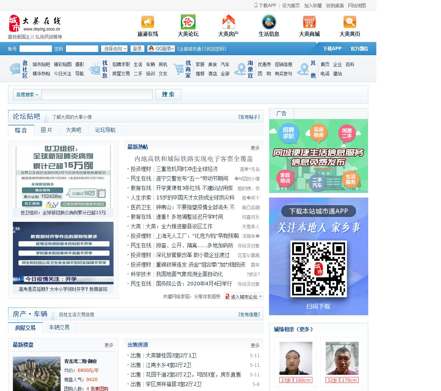Switch to the 综合 forum tab

(x=21, y=130)
